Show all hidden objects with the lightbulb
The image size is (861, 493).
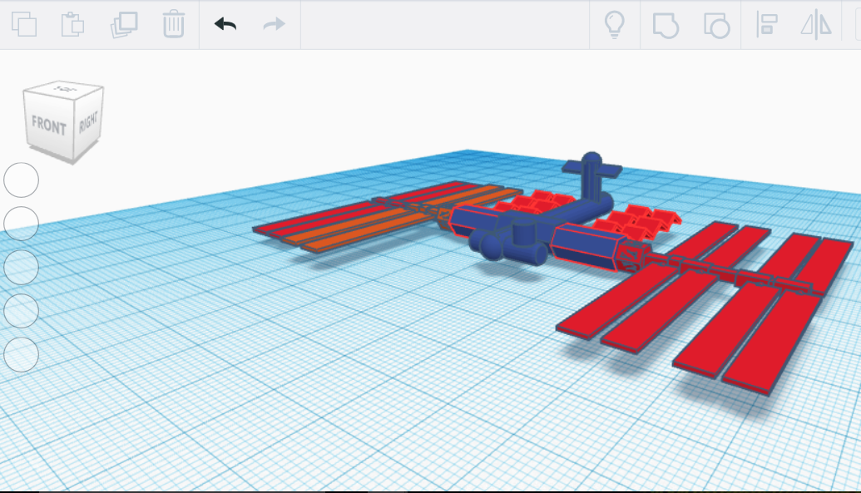pos(614,25)
